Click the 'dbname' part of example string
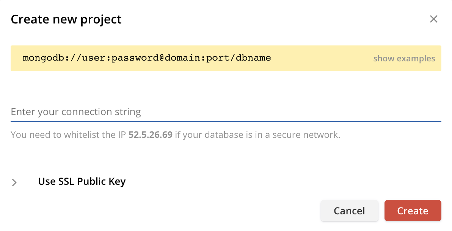This screenshot has height=231, width=452. point(253,58)
